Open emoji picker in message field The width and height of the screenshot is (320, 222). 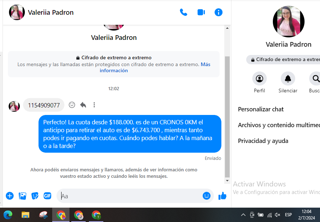[207, 196]
